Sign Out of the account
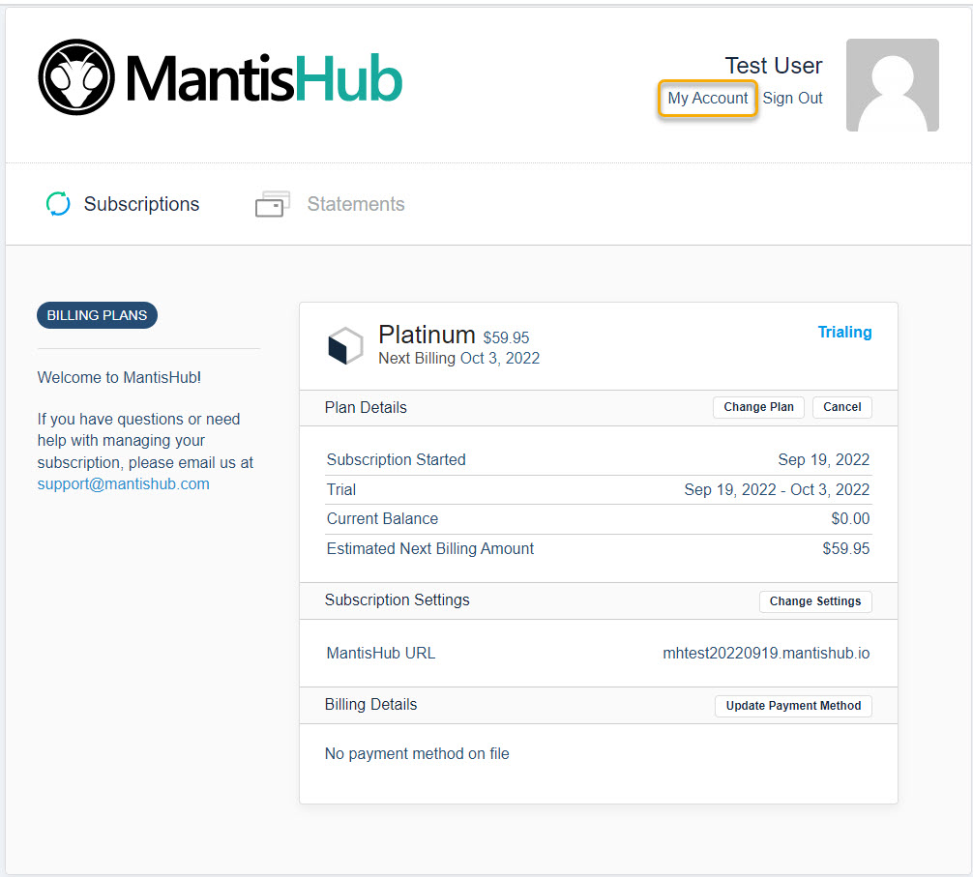 pos(792,98)
